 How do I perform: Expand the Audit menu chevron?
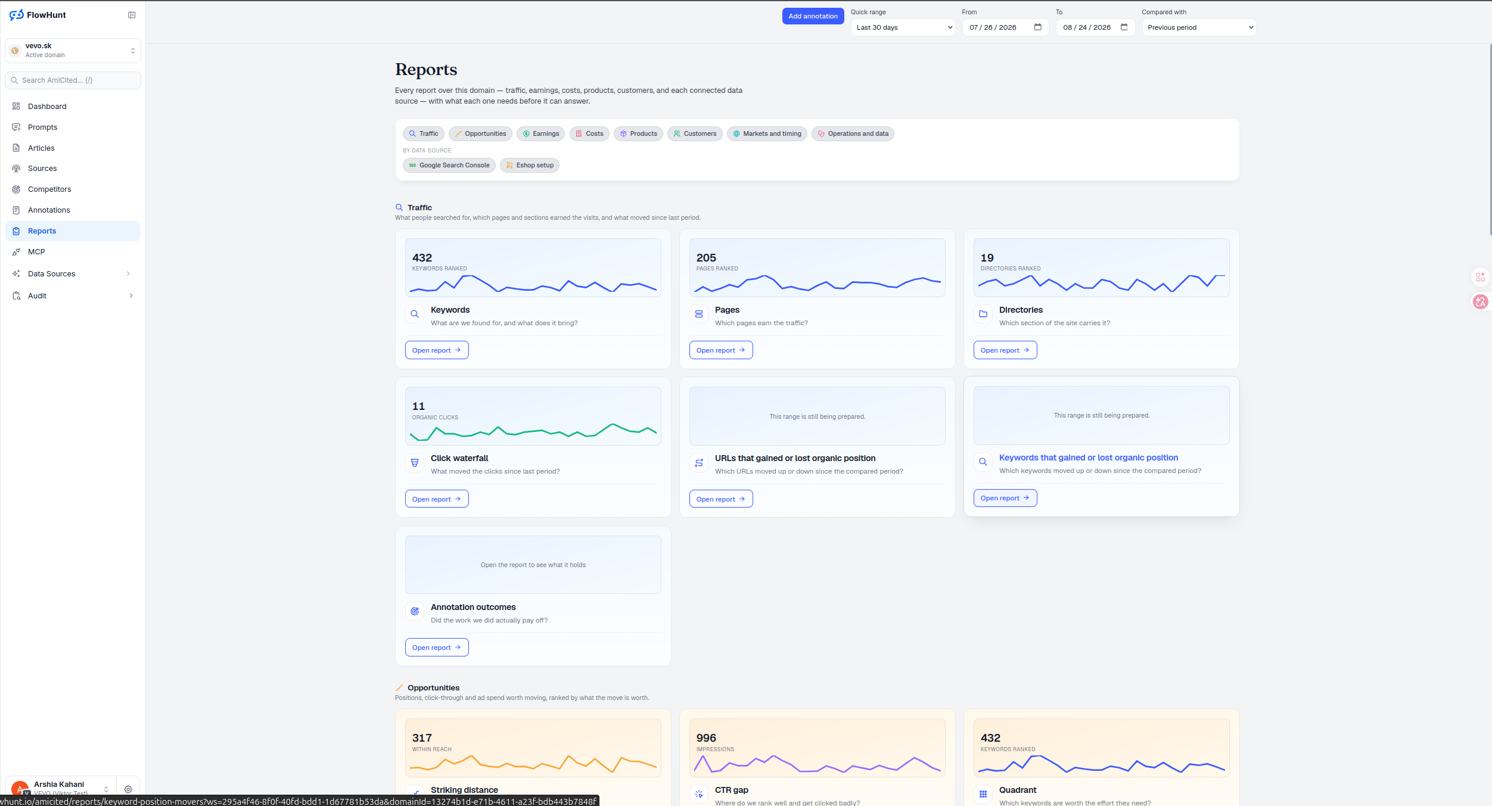(131, 295)
